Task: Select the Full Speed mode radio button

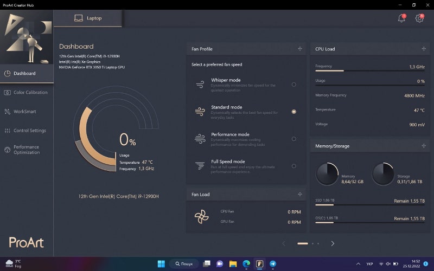Action: point(293,166)
